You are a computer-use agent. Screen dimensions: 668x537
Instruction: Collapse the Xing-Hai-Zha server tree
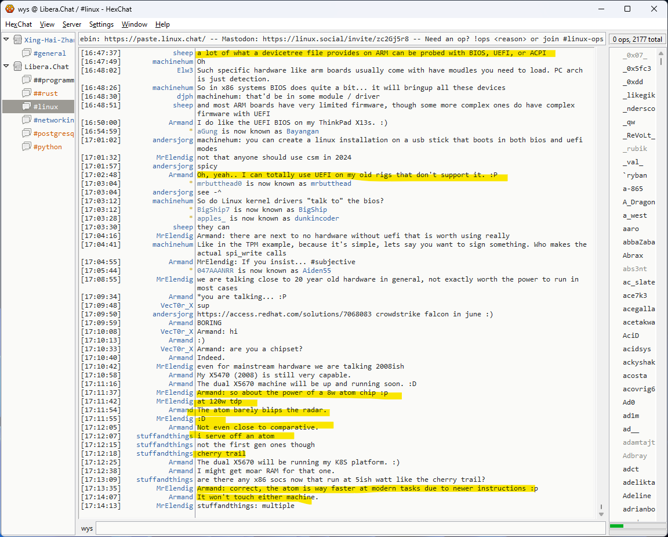click(6, 40)
